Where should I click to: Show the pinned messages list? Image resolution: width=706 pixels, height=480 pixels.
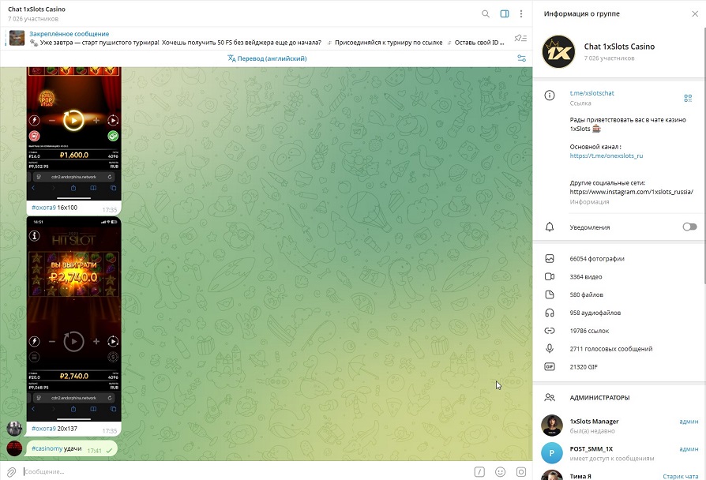pyautogui.click(x=520, y=38)
